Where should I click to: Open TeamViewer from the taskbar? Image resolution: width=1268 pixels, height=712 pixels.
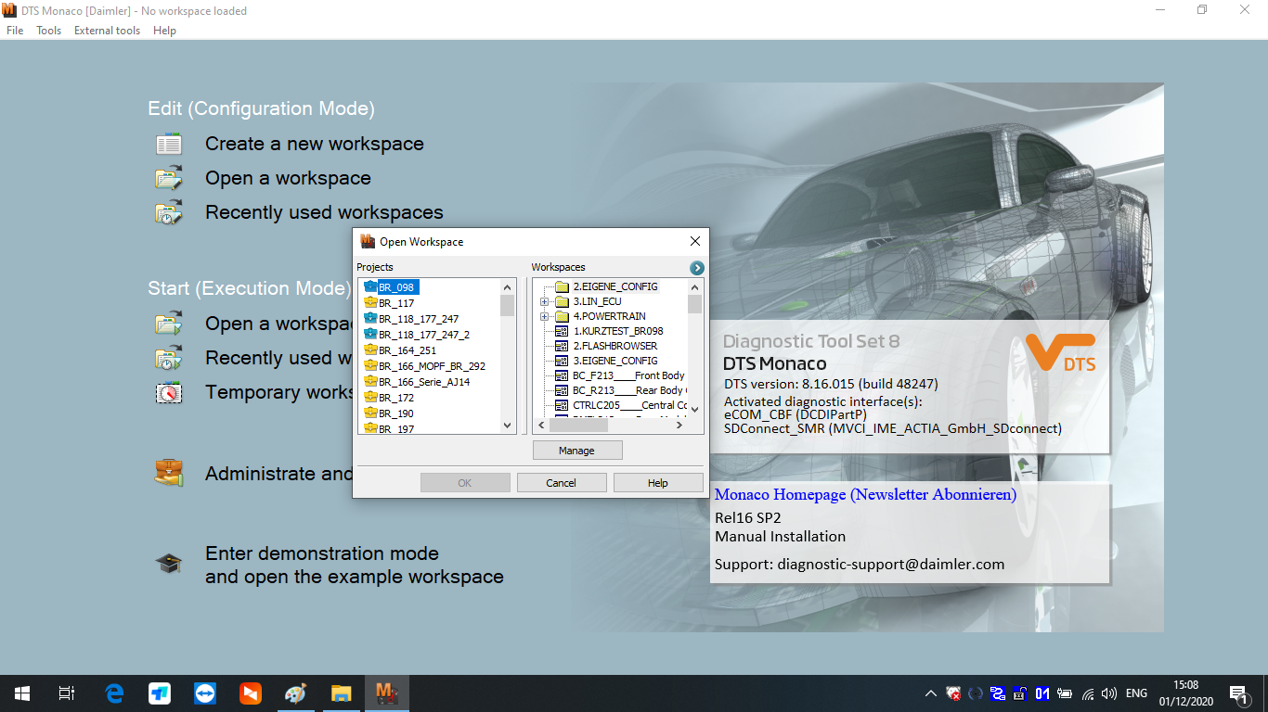click(205, 693)
